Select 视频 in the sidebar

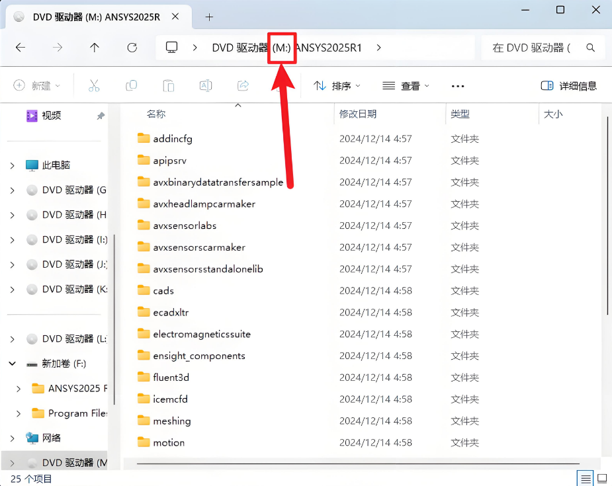pos(51,116)
